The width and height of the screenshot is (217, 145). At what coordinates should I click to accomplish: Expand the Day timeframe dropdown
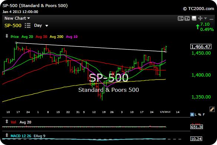point(41,26)
